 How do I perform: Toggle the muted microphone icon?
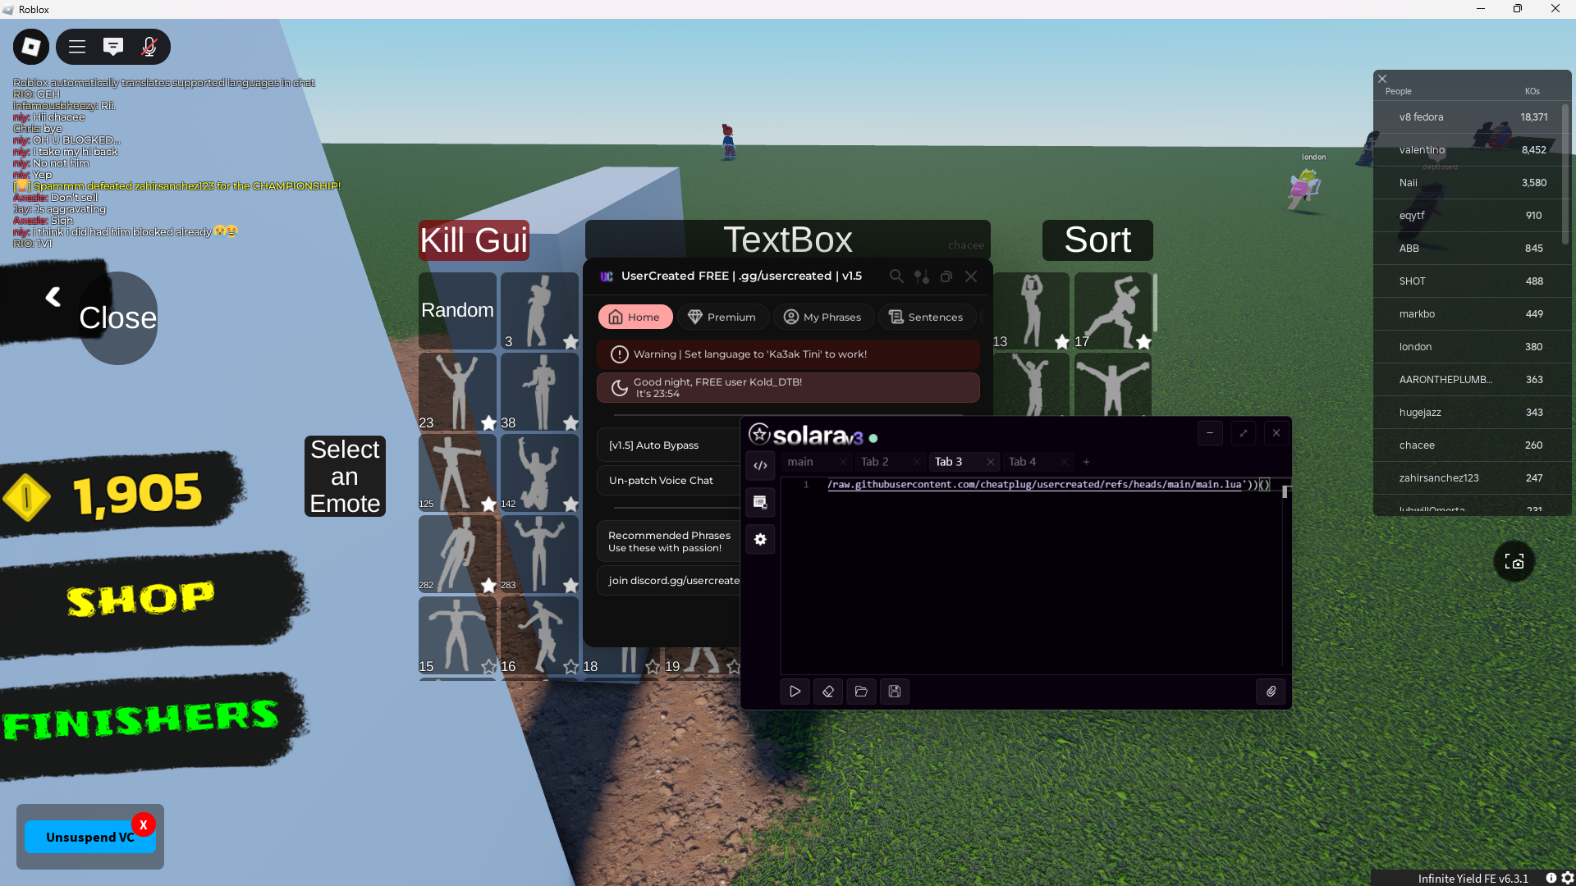pos(149,47)
